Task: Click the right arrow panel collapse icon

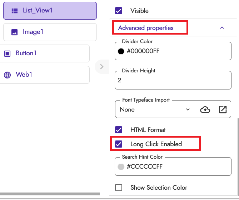Action: point(102,67)
